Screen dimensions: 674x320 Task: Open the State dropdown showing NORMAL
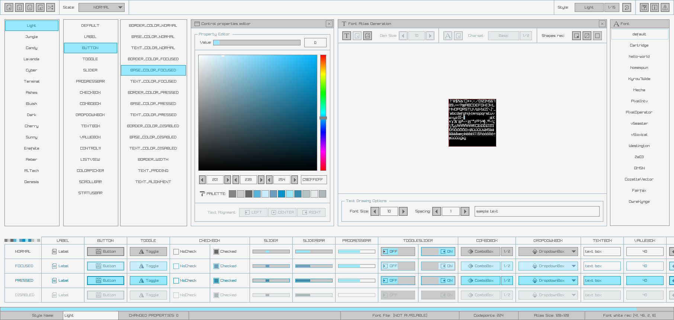pos(101,7)
